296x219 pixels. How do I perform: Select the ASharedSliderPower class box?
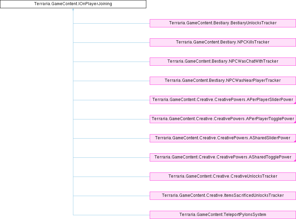coord(223,138)
